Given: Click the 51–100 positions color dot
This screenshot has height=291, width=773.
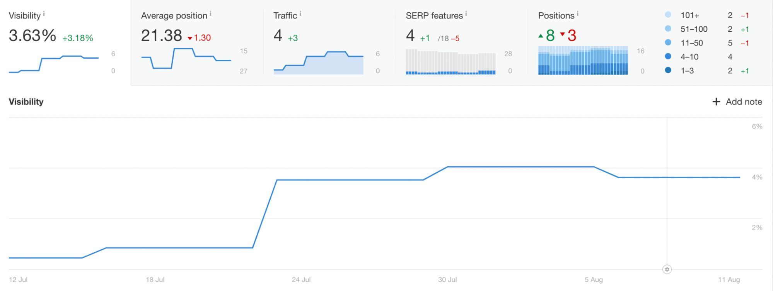Looking at the screenshot, I should (x=668, y=29).
